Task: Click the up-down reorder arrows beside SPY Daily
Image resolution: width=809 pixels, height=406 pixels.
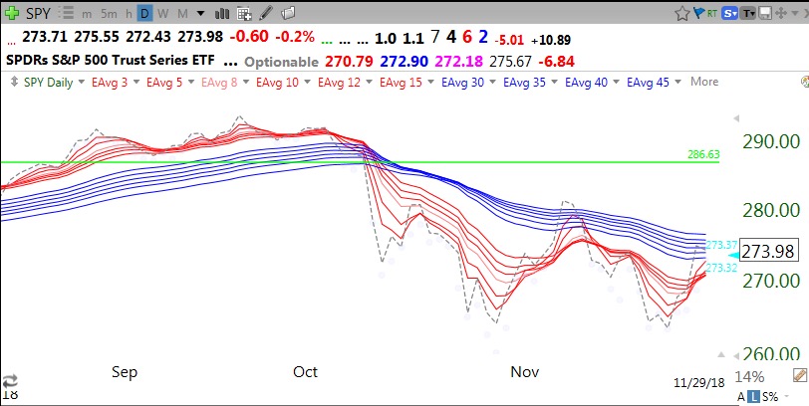Action: click(x=13, y=82)
